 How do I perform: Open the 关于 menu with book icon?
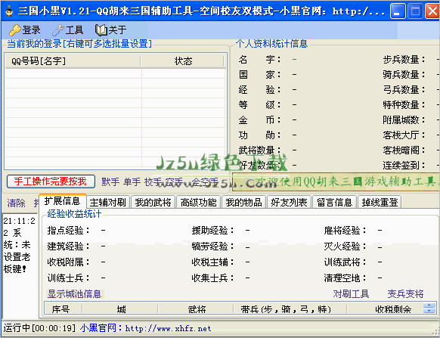(111, 30)
